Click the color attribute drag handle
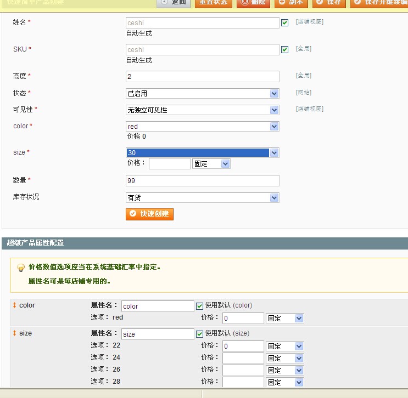This screenshot has width=408, height=398. 15,305
